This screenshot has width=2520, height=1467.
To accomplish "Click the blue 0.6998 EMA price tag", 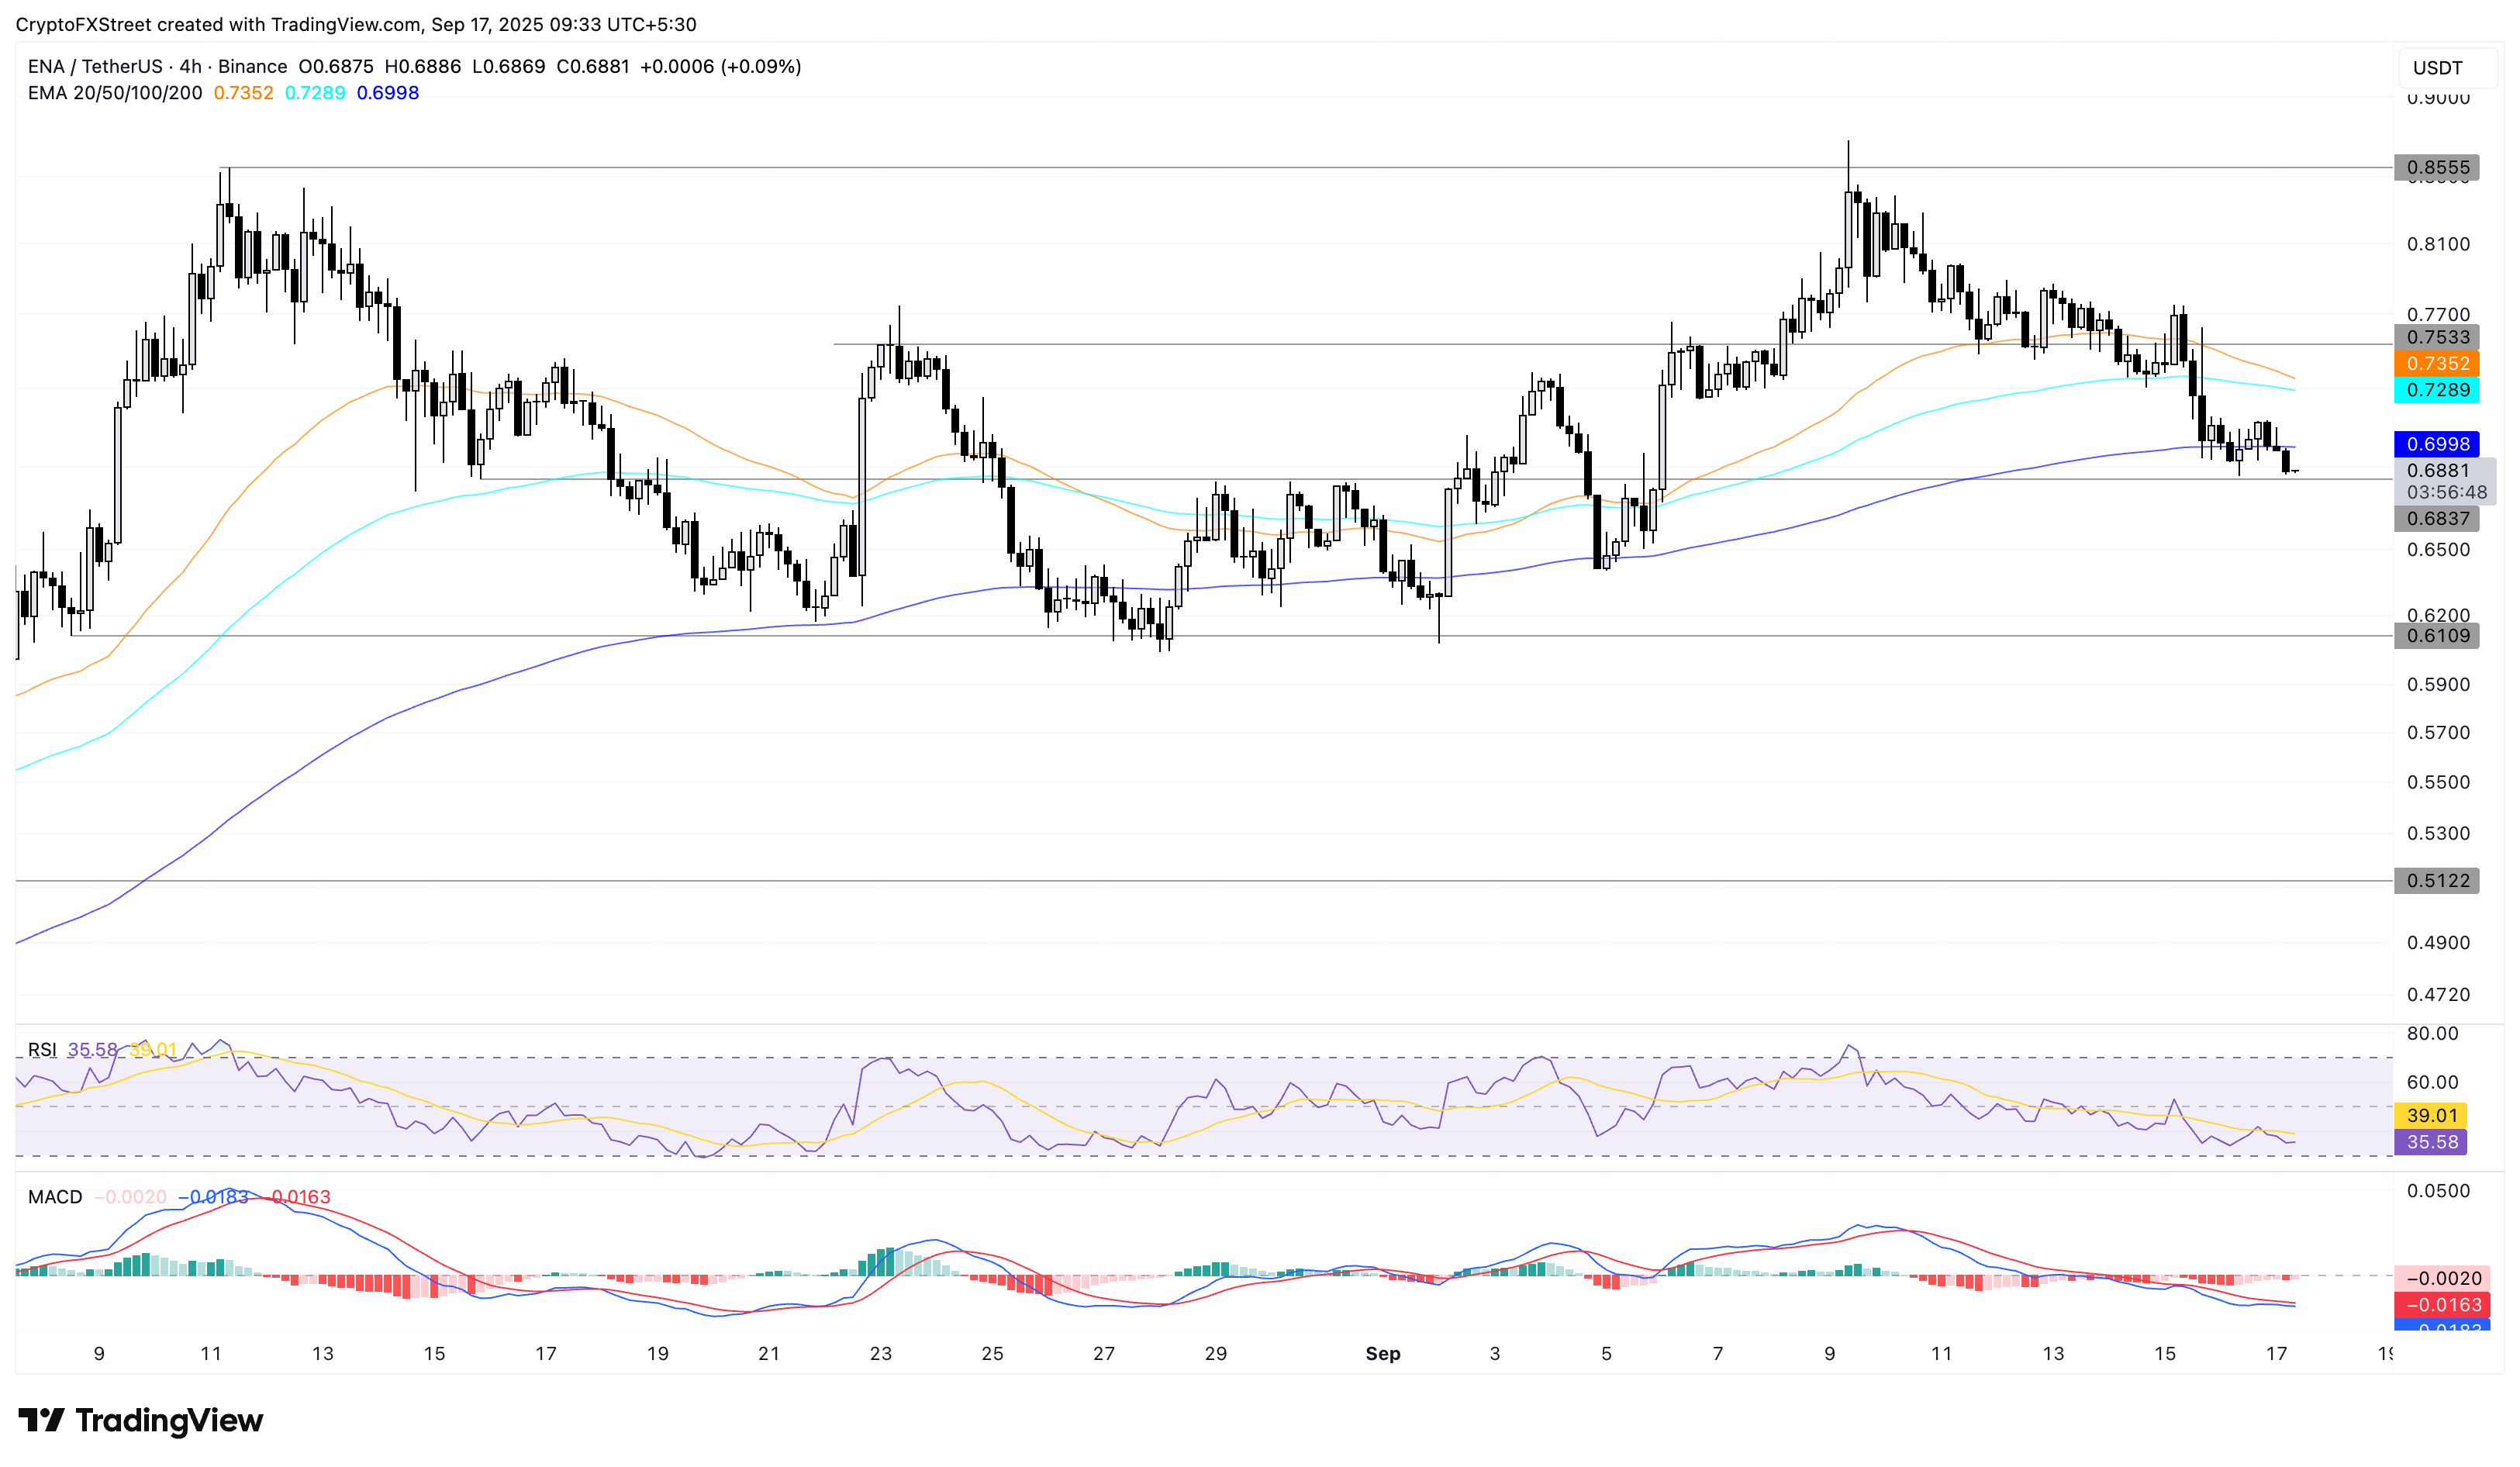I will 2436,444.
